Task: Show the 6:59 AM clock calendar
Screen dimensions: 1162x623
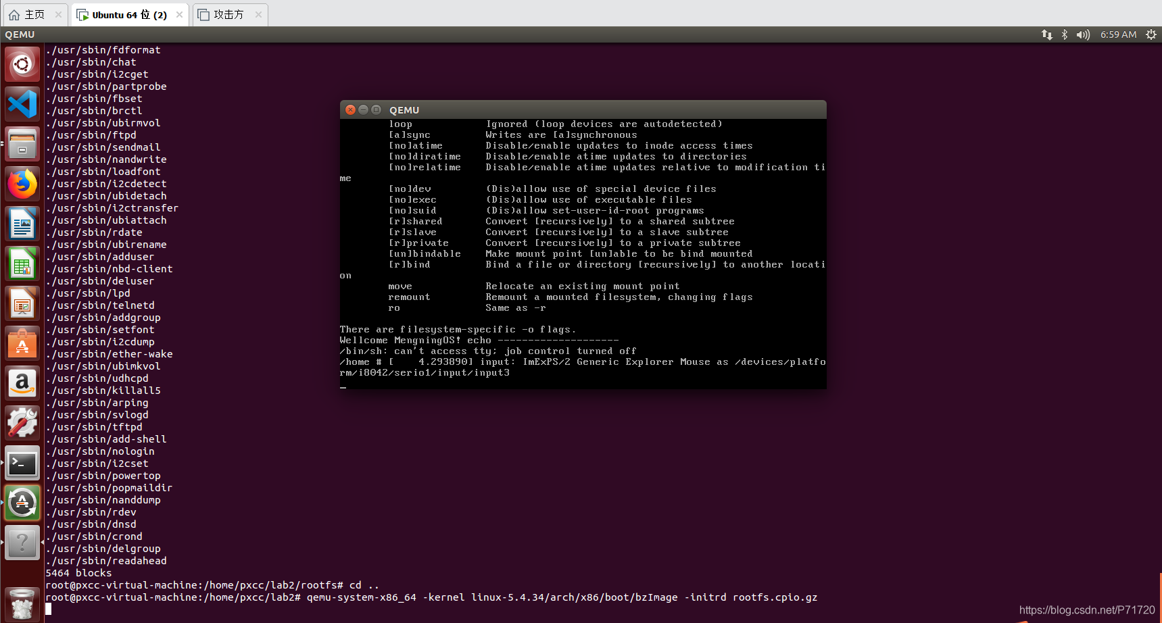Action: click(1118, 34)
